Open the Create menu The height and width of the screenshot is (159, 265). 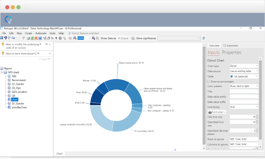28,33
